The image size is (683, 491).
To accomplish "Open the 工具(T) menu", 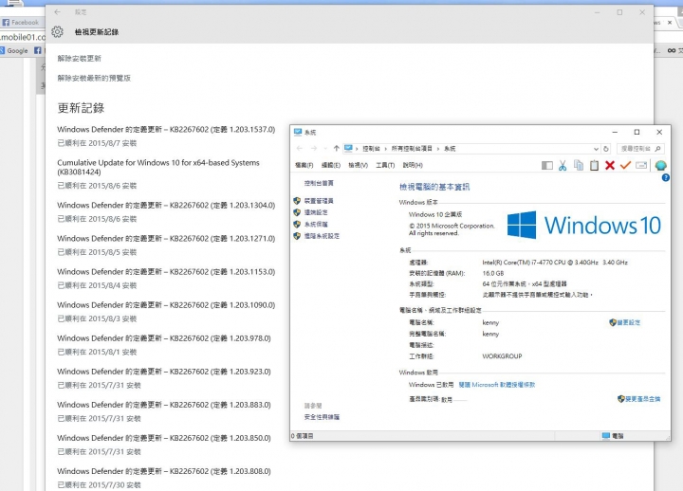I will pyautogui.click(x=385, y=166).
